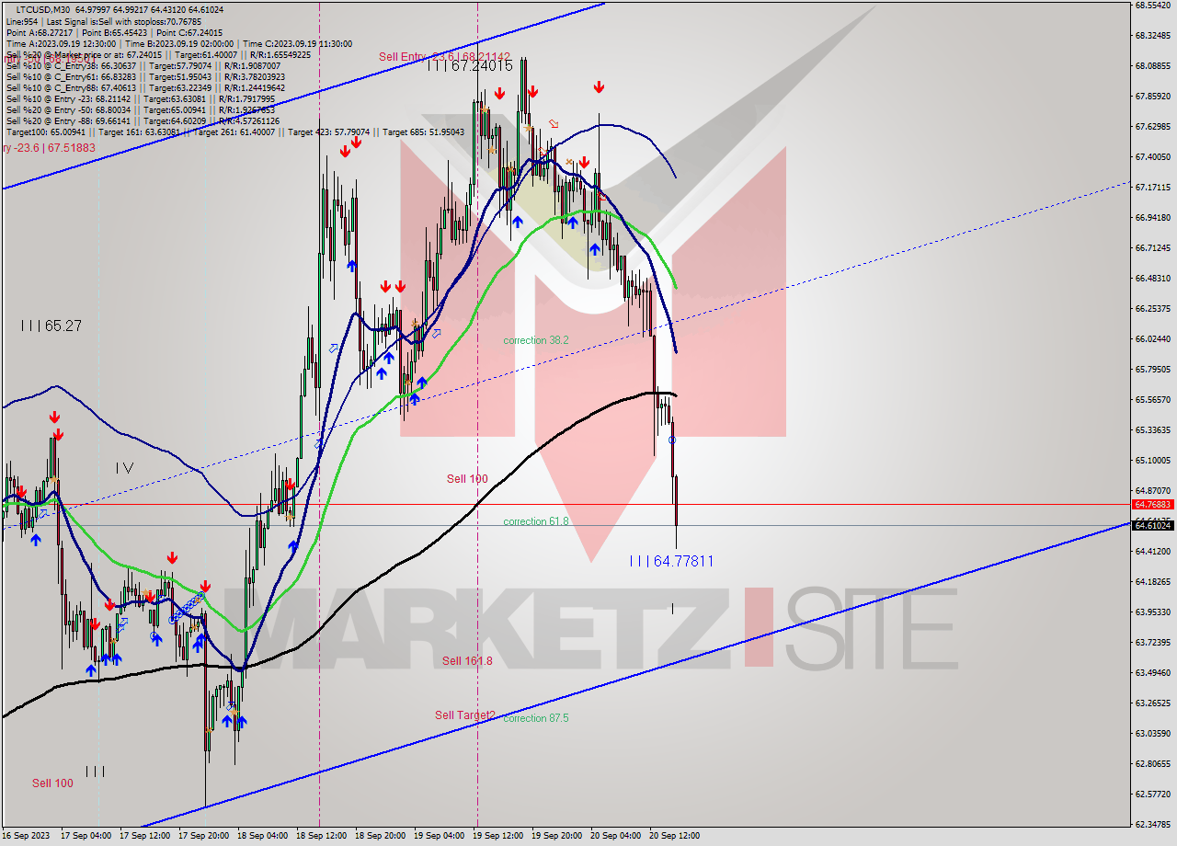Click the '20 Sep 04:00' time axis label

click(x=616, y=836)
